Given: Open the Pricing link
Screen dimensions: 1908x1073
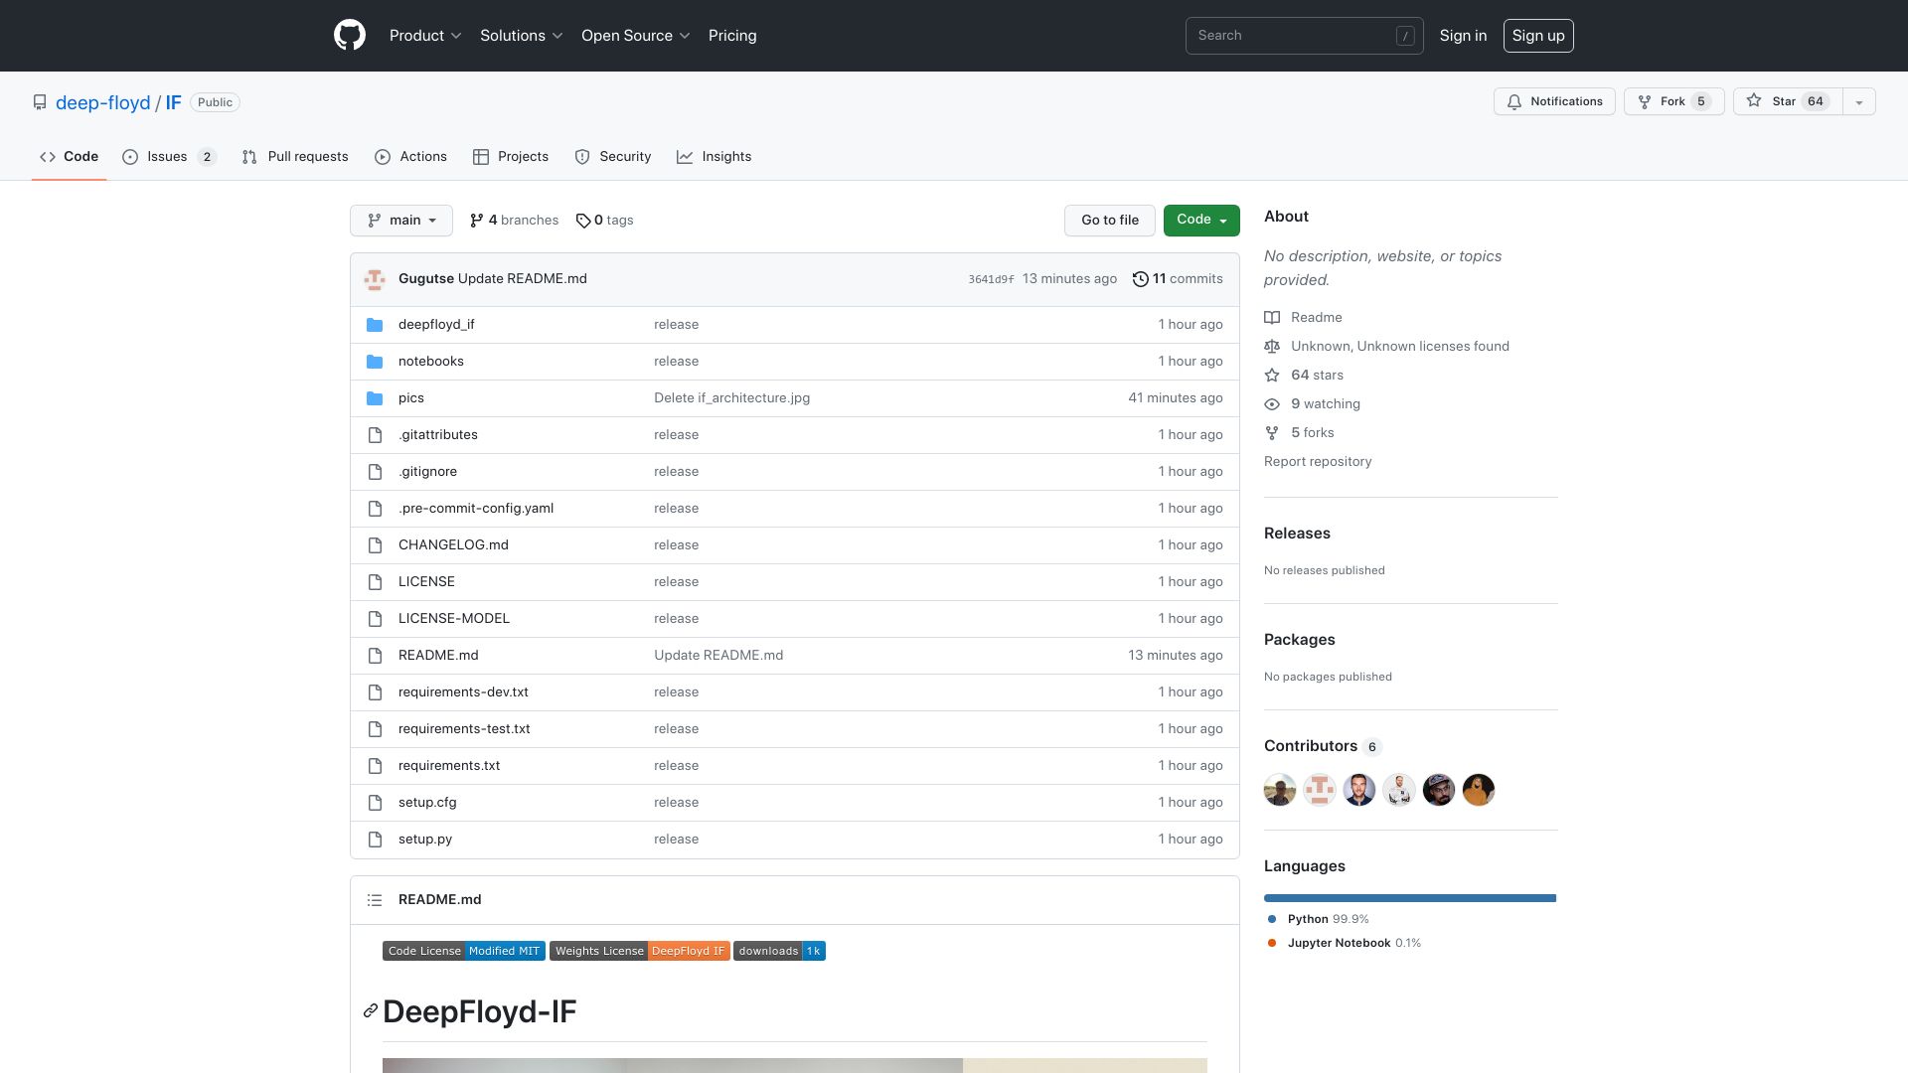Looking at the screenshot, I should (732, 36).
